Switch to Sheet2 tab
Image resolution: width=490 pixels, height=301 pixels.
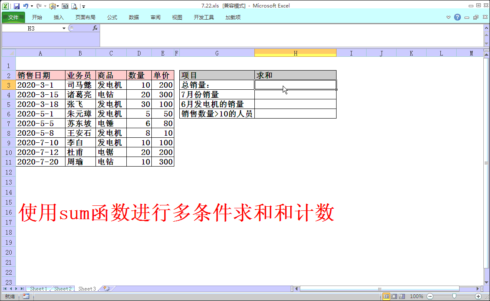63,289
